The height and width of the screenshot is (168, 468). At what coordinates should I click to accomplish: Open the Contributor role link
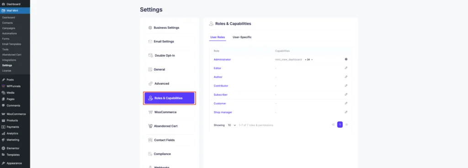point(221,86)
